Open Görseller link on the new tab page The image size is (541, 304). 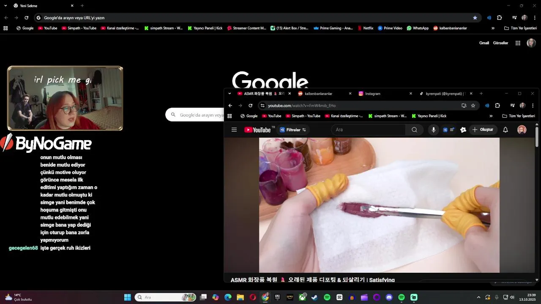[x=500, y=43]
